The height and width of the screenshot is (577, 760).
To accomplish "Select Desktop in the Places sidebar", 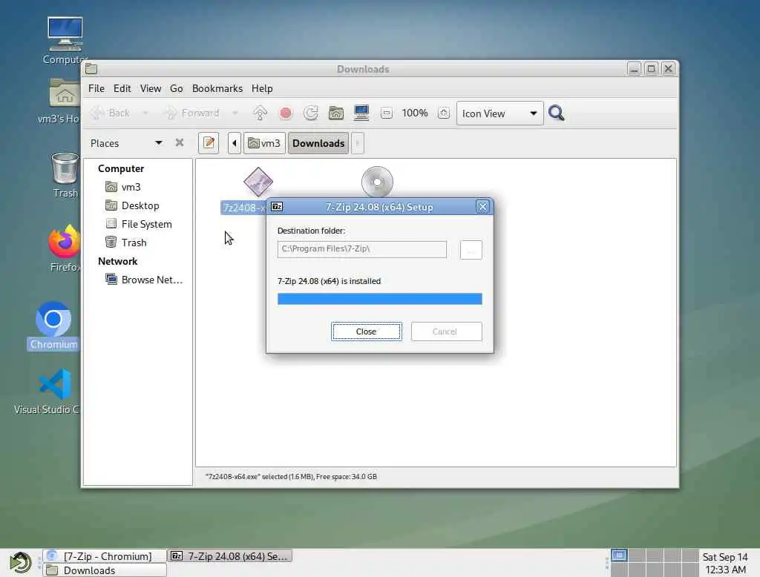I will click(x=132, y=205).
